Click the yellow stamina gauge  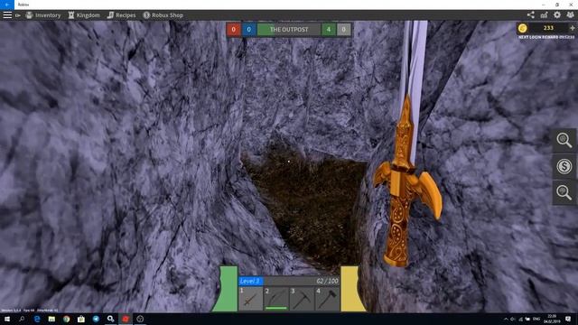[x=352, y=289]
